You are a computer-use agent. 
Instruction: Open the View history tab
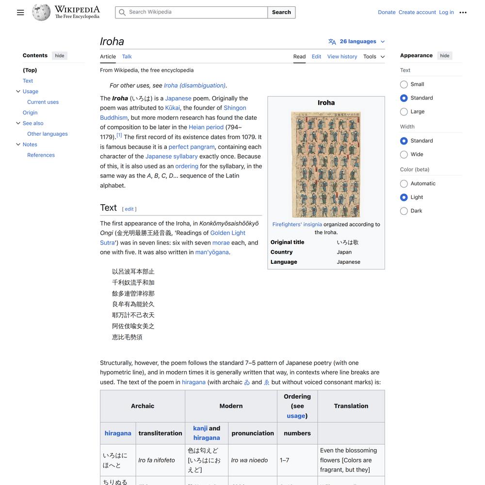pos(342,57)
